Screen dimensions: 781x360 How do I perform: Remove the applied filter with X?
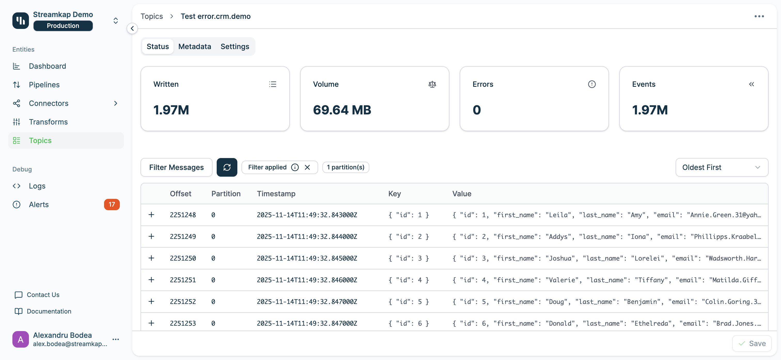307,167
